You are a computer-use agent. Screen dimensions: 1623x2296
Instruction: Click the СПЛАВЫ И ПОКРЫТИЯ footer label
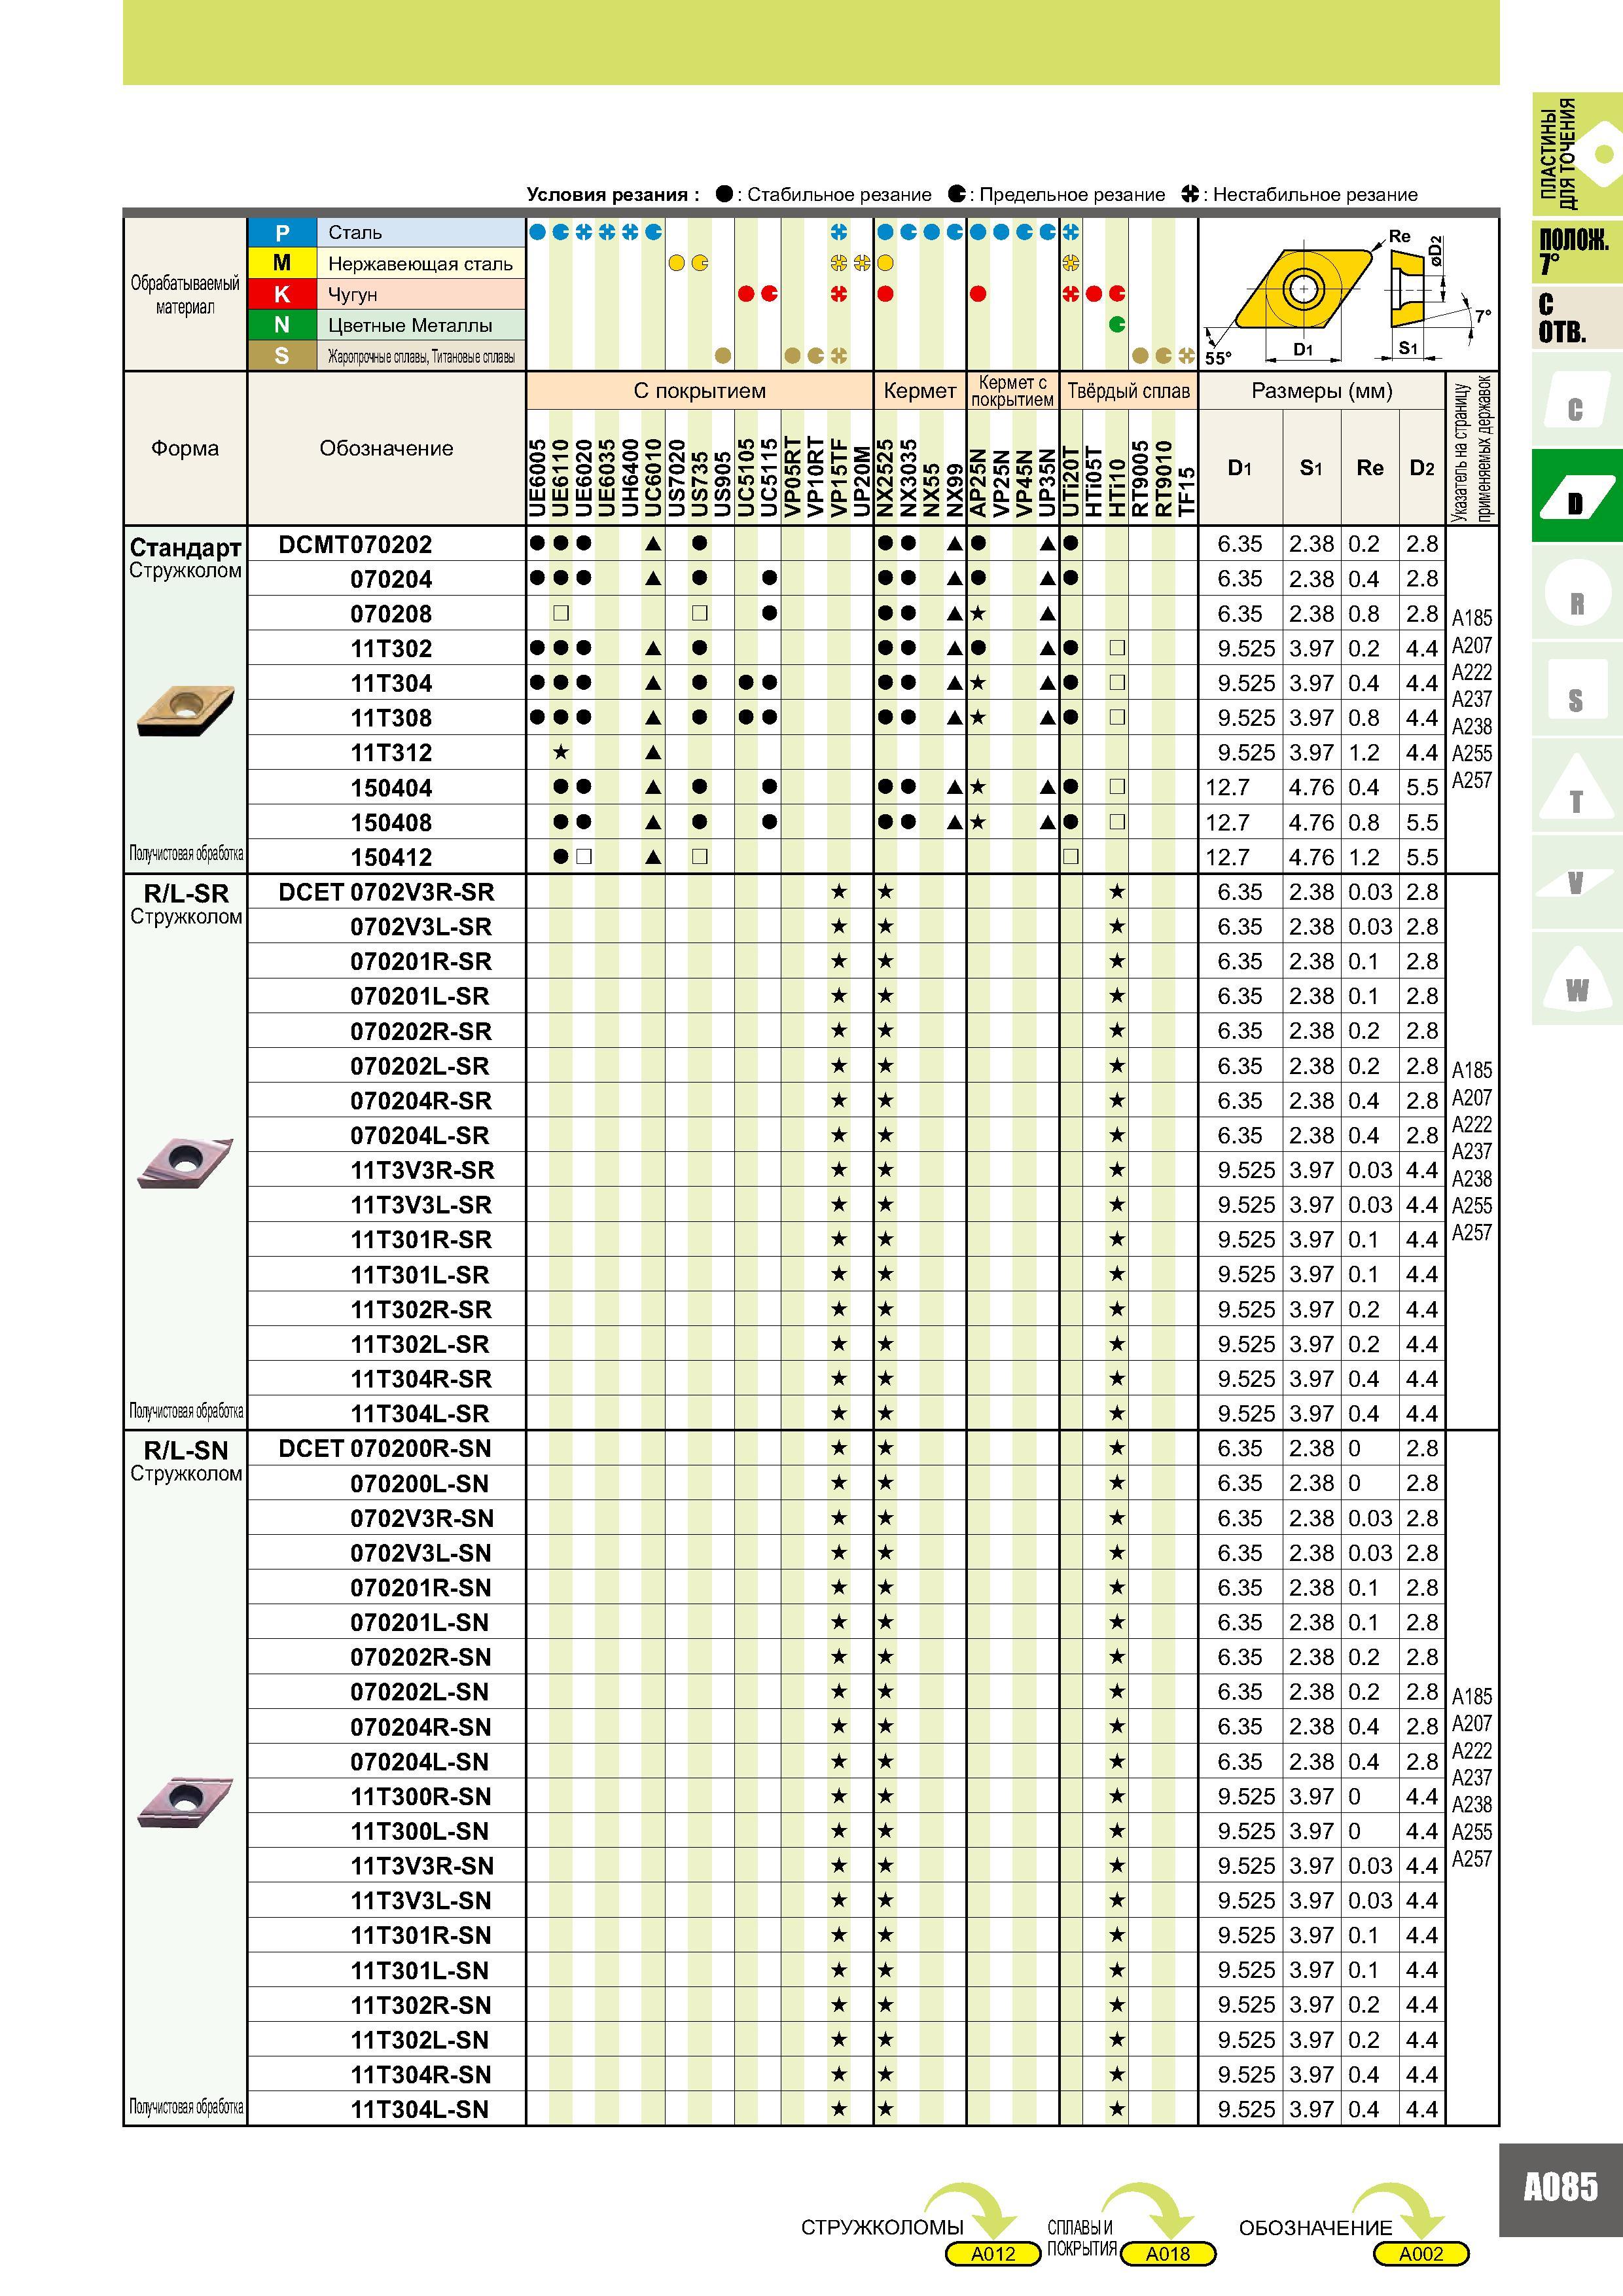coord(1082,2239)
